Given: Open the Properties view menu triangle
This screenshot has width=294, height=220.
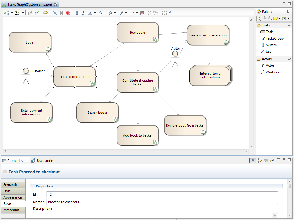Looking at the screenshot, I should coord(278,159).
